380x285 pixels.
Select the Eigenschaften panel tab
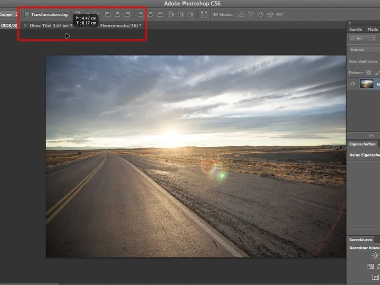click(362, 144)
